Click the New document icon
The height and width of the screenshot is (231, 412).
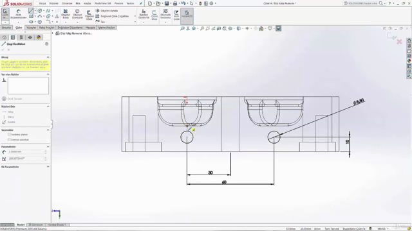point(150,3)
